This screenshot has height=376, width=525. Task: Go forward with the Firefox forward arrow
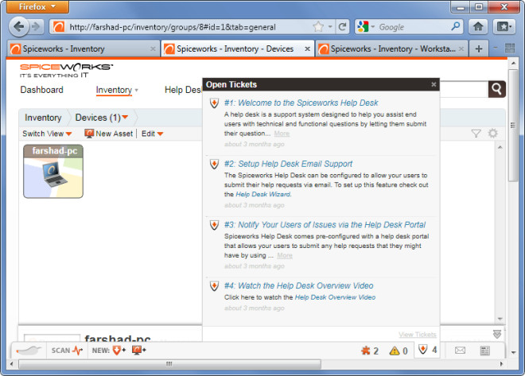[36, 26]
